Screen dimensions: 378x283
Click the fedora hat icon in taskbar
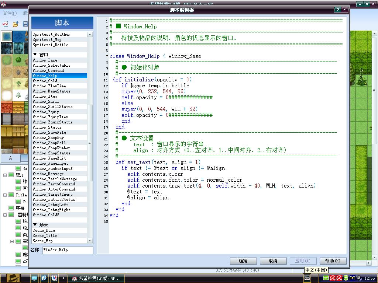click(x=13, y=278)
